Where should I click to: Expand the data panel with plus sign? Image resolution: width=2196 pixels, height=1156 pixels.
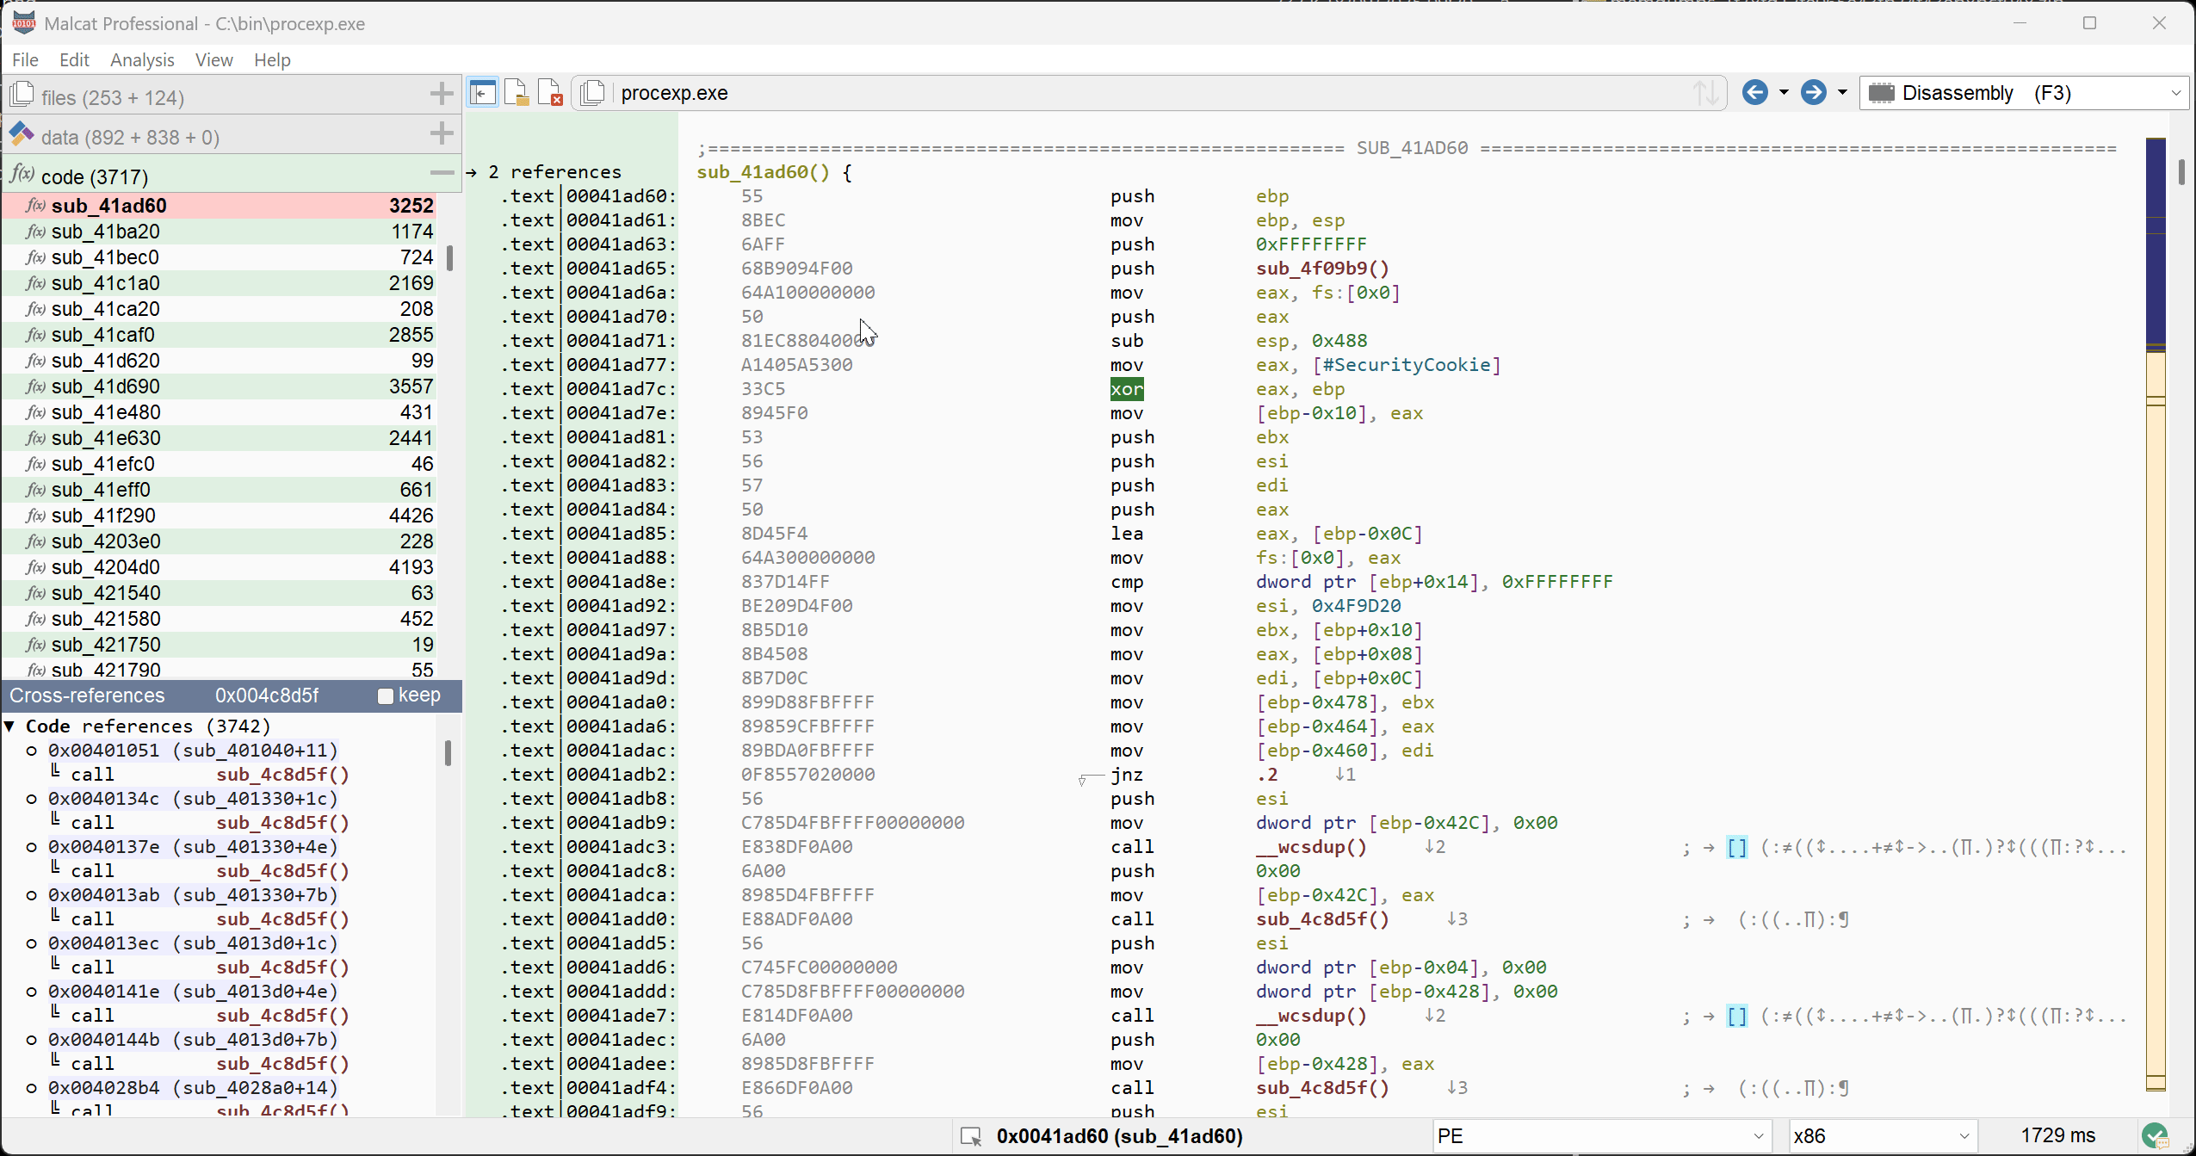[442, 133]
